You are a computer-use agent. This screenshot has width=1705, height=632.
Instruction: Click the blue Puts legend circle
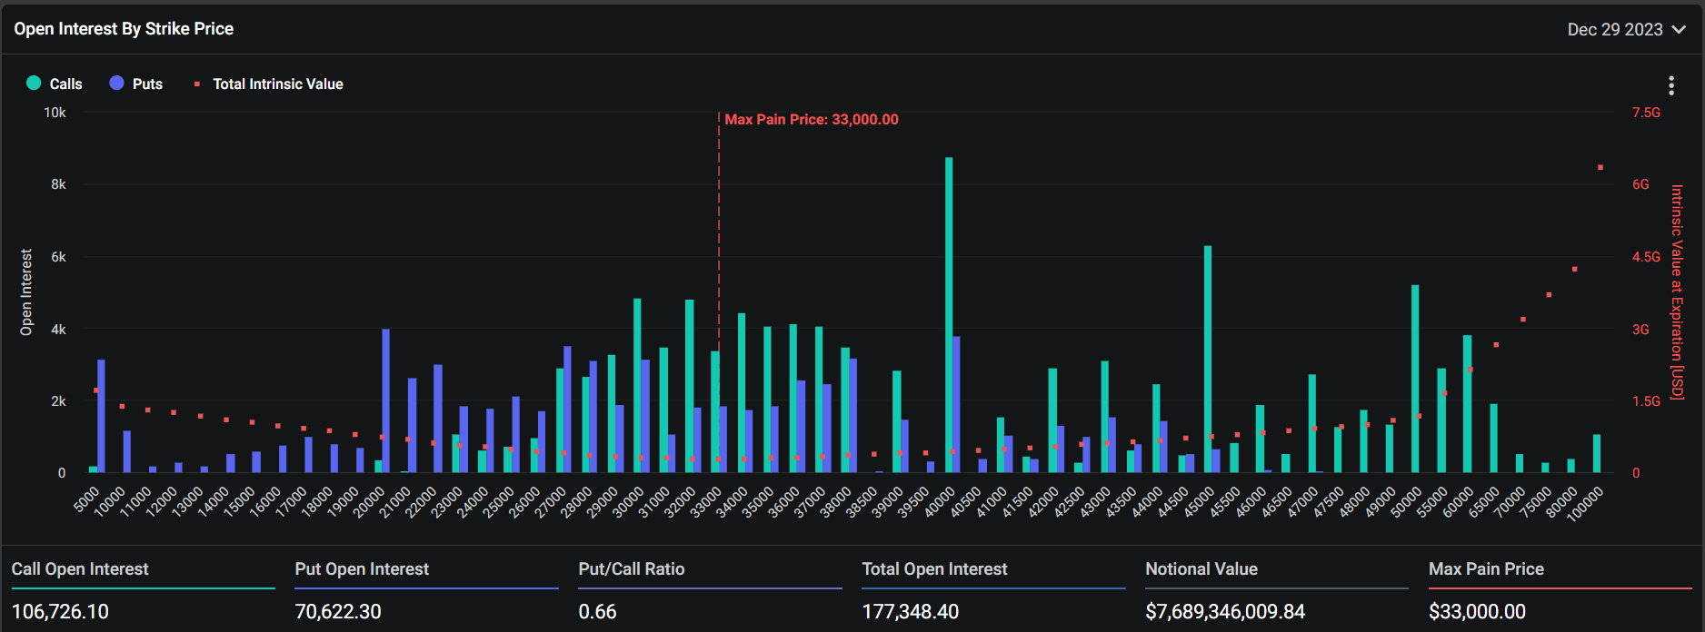coord(116,84)
